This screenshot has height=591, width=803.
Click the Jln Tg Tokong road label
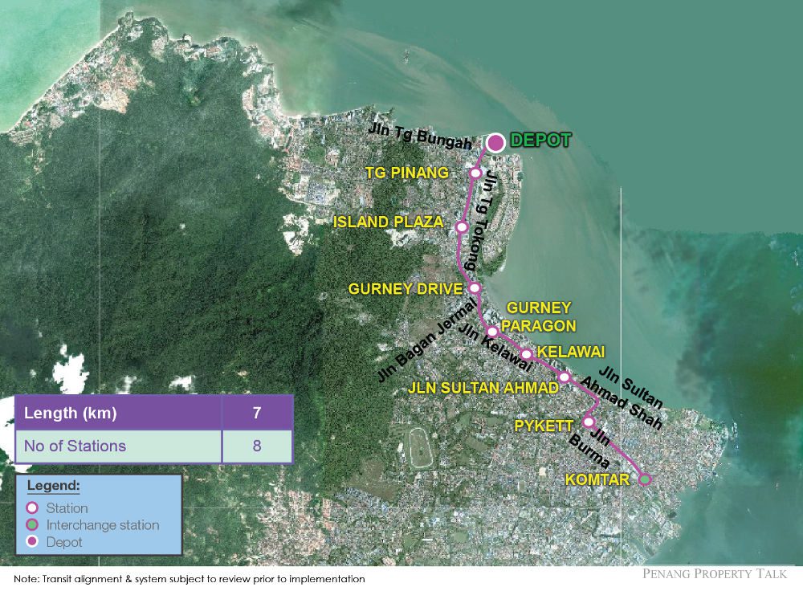pyautogui.click(x=483, y=221)
